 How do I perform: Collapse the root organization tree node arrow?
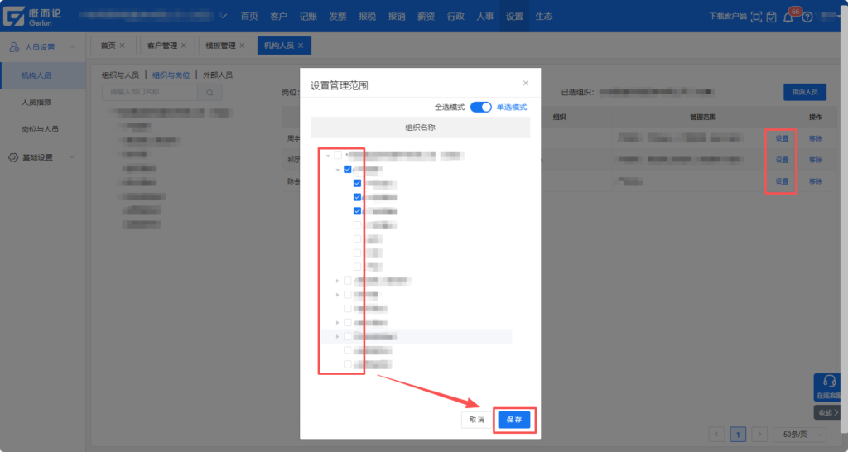tap(328, 156)
